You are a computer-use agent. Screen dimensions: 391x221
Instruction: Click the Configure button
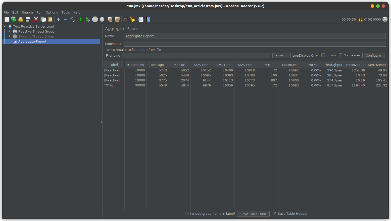coord(373,55)
